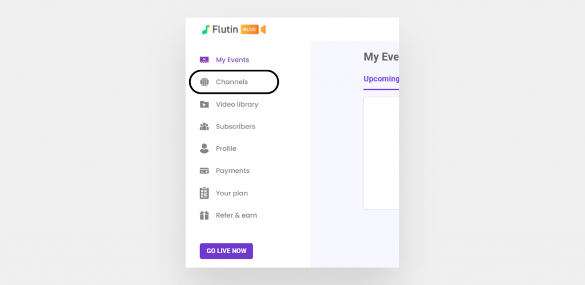Open Payments in the sidebar
The image size is (585, 285).
tap(233, 171)
